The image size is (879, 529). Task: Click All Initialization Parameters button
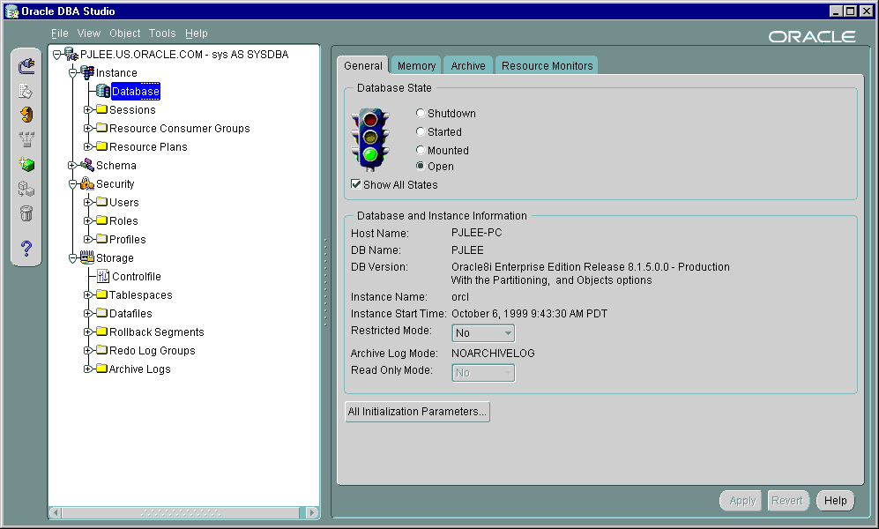click(416, 412)
